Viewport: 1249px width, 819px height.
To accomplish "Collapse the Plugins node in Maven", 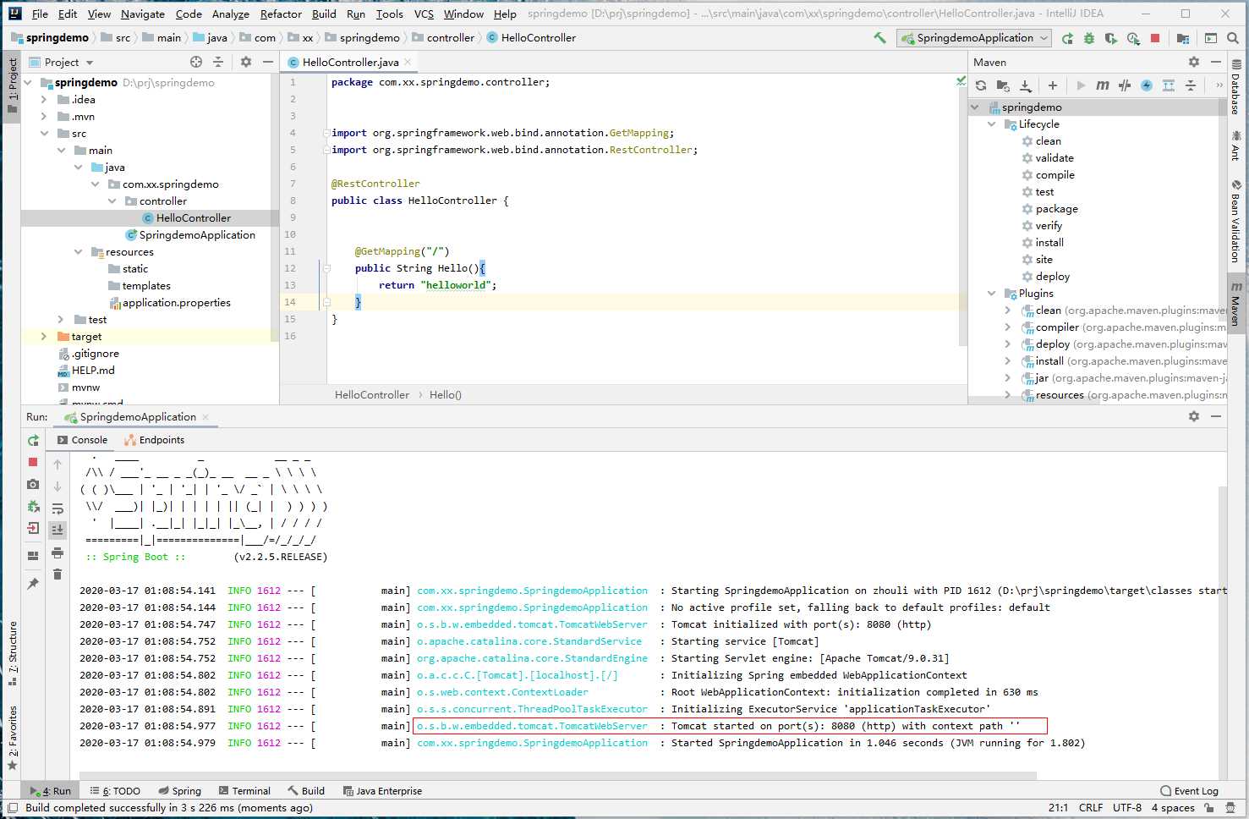I will 992,294.
